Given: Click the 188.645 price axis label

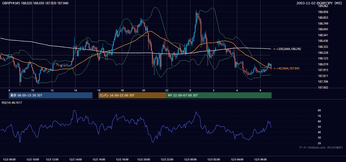Looking at the screenshot, I should click(x=323, y=29).
